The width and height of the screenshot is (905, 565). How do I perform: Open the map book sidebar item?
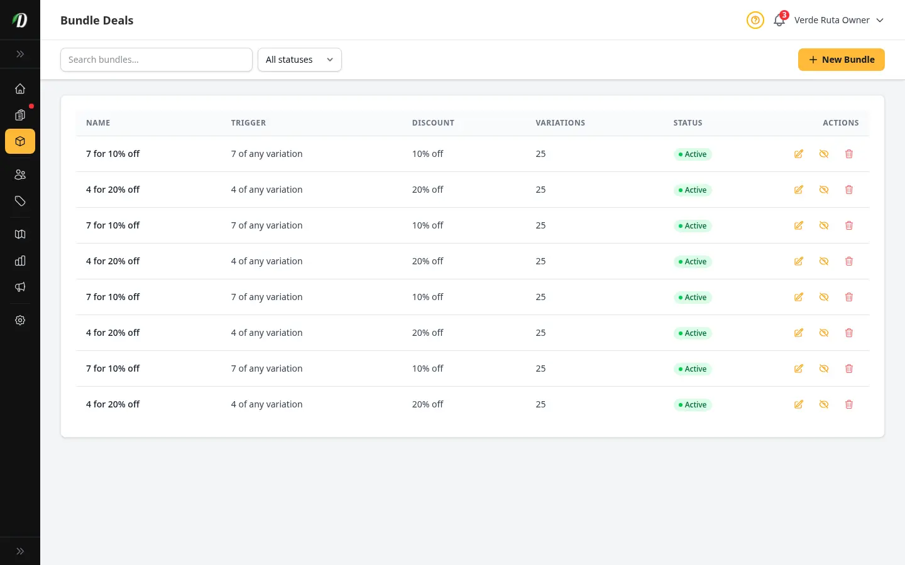(x=20, y=234)
